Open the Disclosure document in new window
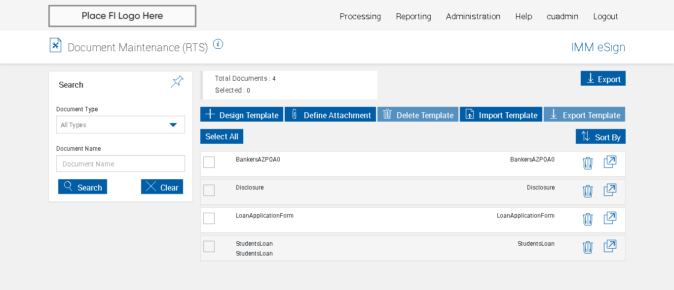This screenshot has height=290, width=674. click(610, 190)
